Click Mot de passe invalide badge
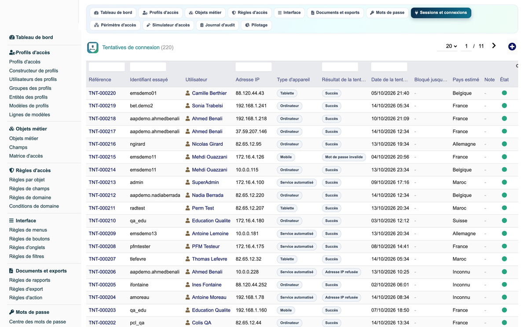528x327 pixels. 344,157
